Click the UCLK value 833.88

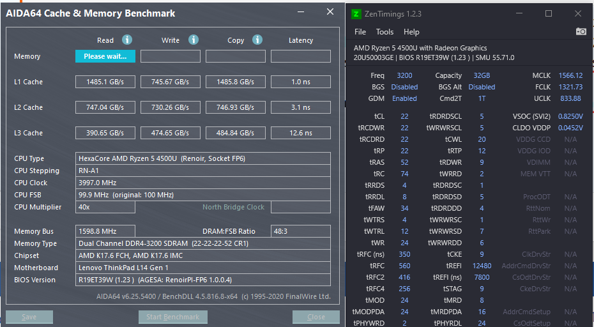(x=570, y=98)
